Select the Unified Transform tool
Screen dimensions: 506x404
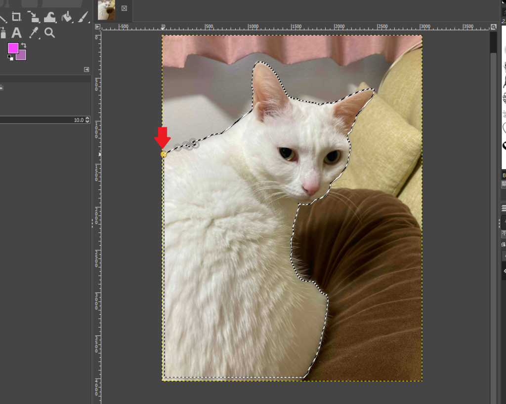[x=33, y=17]
